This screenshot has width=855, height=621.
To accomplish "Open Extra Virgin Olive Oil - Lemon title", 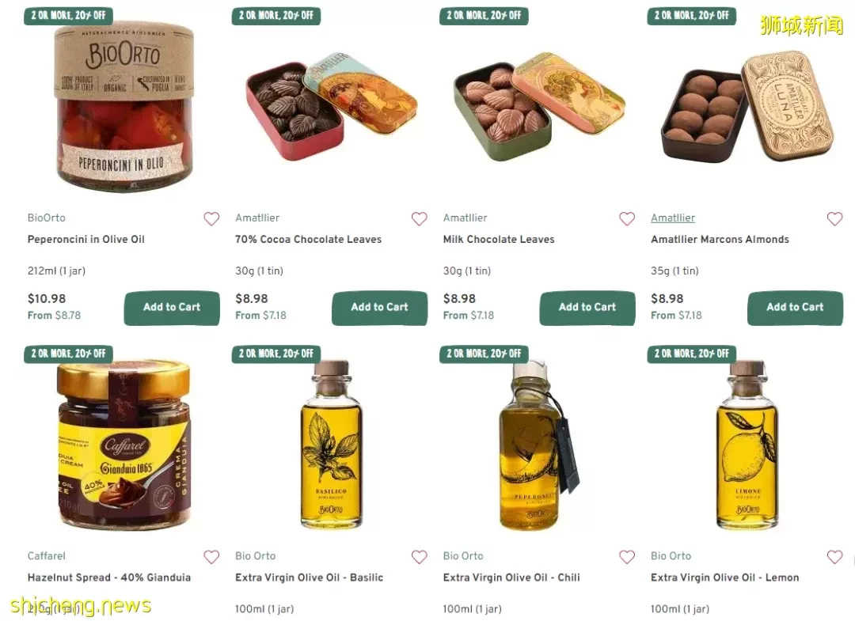I will 724,577.
